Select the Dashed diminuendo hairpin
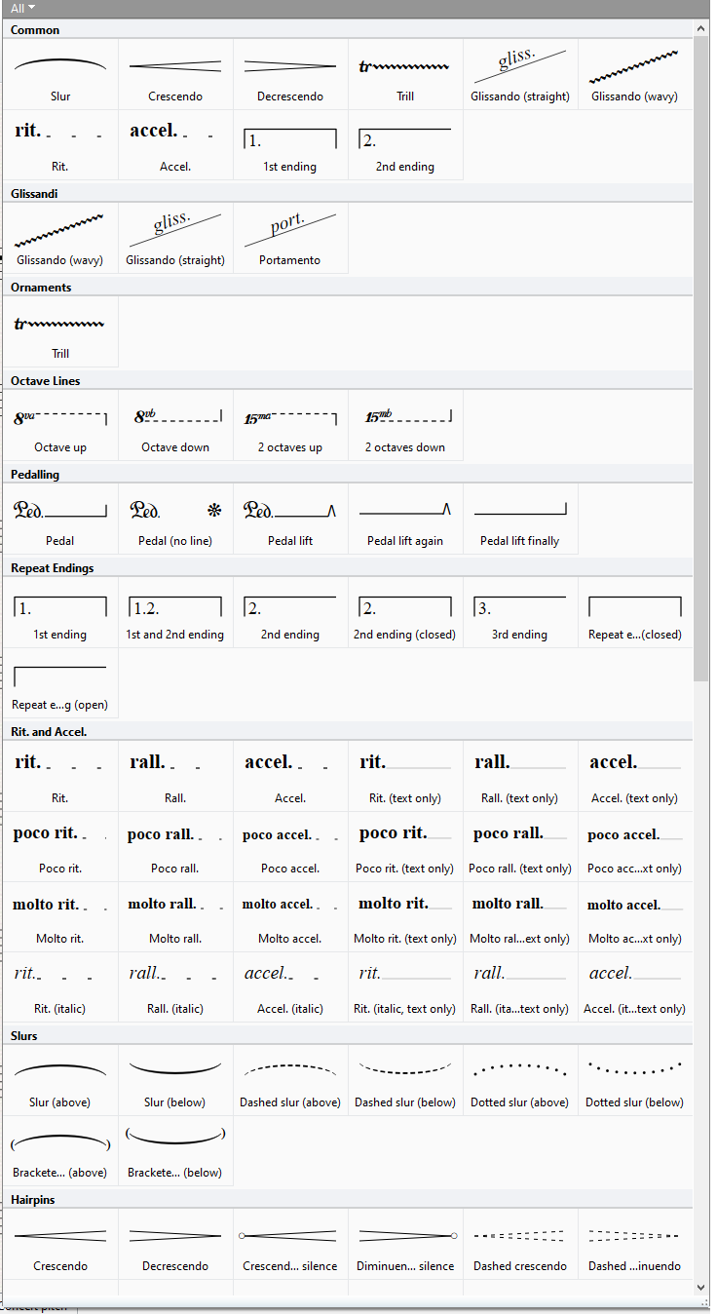 (635, 1244)
